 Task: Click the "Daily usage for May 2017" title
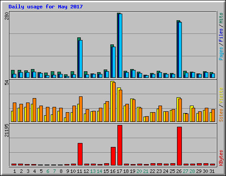45,7
